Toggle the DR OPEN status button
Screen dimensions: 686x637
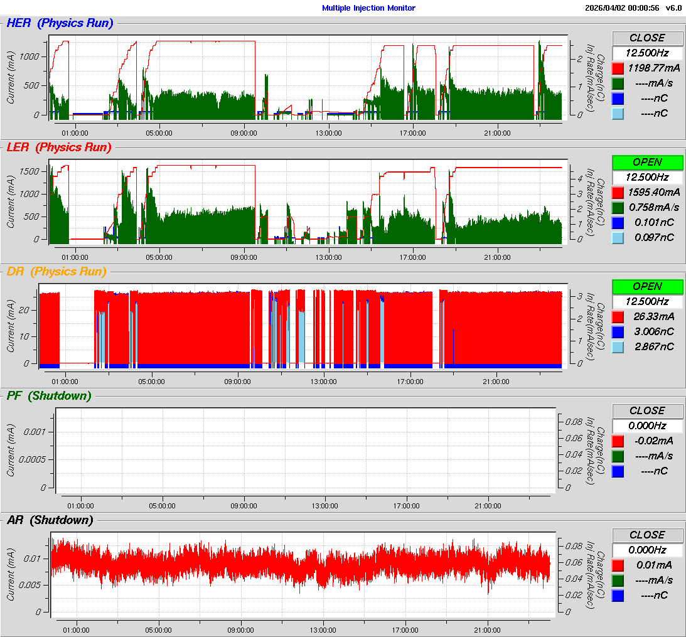tap(647, 286)
